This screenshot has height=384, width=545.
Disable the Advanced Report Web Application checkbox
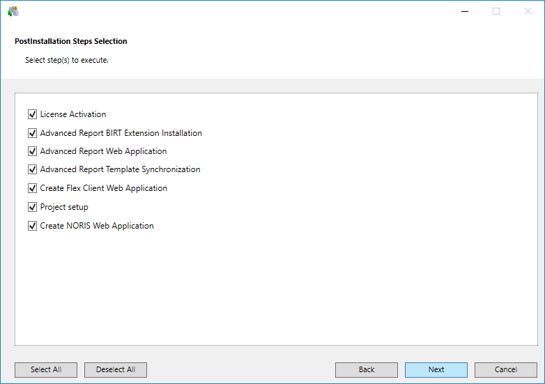(32, 151)
